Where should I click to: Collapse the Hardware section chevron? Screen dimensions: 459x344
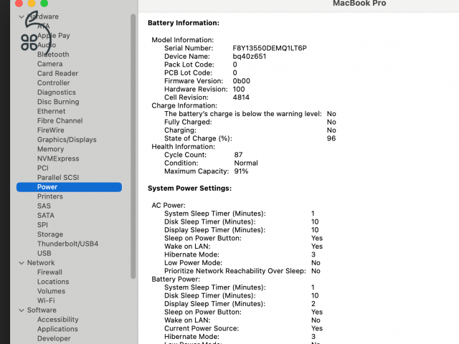22,16
